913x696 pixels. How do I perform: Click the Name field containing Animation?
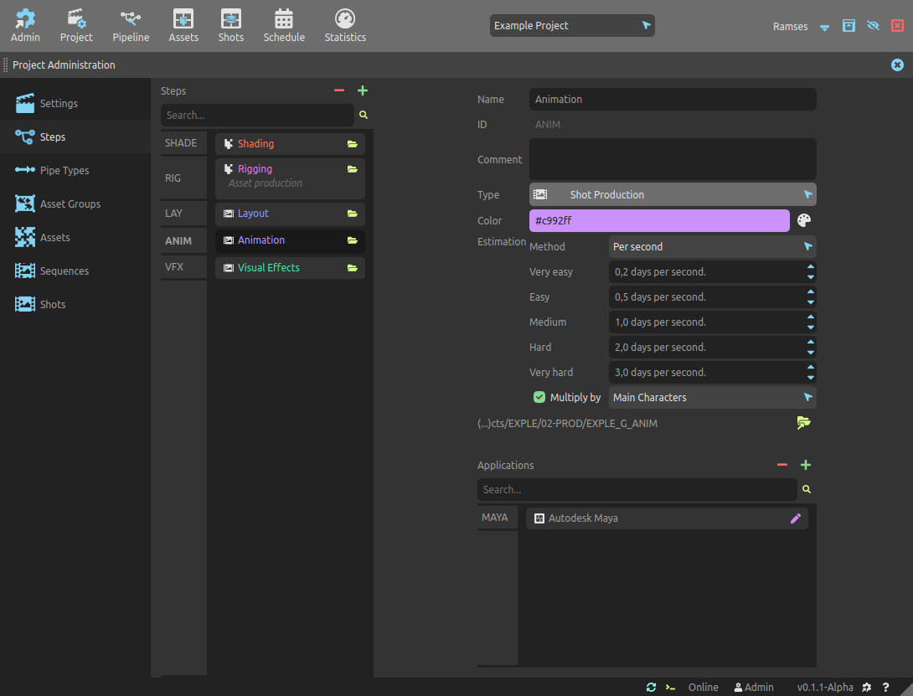pos(673,100)
